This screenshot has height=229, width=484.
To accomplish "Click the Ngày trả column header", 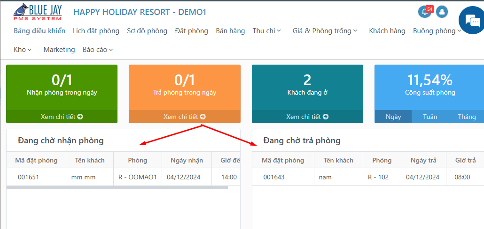I will point(423,160).
